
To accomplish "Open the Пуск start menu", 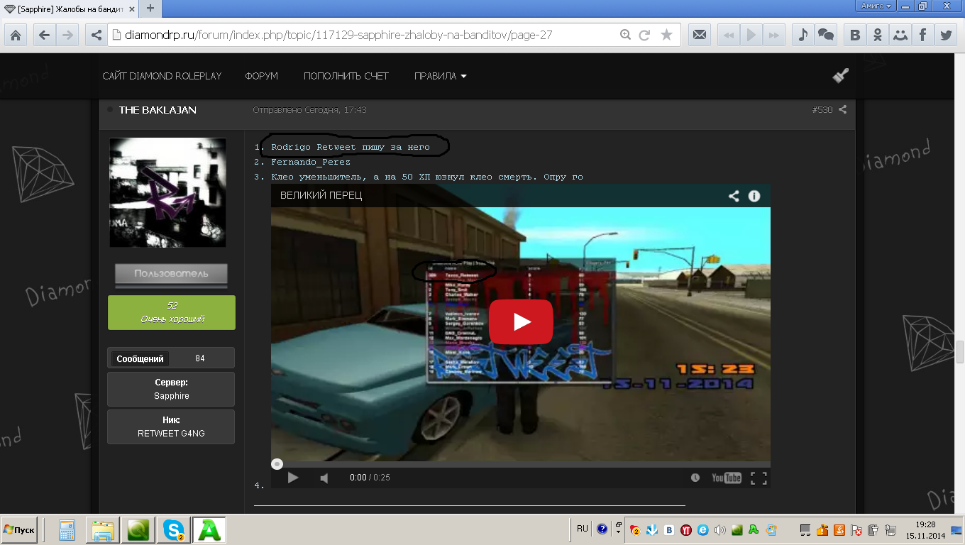I will click(x=19, y=530).
